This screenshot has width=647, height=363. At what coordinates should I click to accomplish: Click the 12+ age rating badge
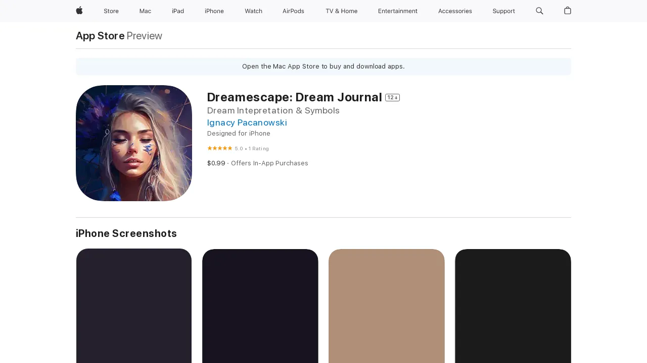[x=392, y=98]
